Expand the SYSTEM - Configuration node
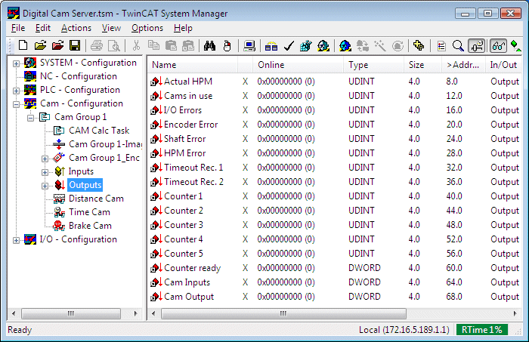 click(16, 63)
